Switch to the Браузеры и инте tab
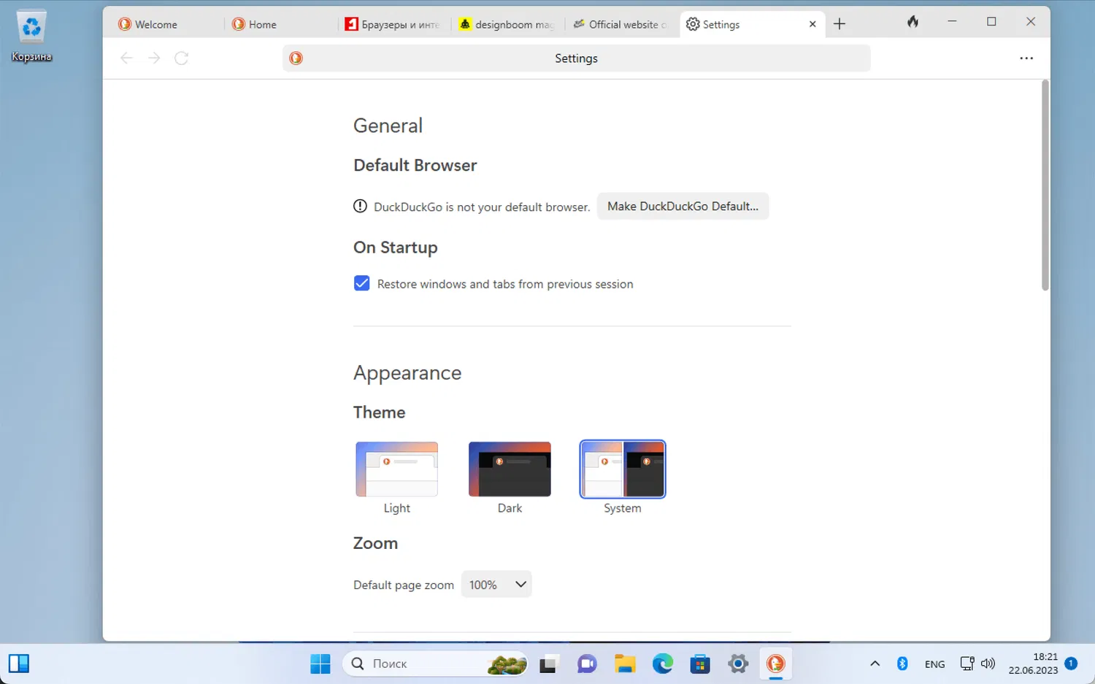The width and height of the screenshot is (1095, 684). click(394, 24)
